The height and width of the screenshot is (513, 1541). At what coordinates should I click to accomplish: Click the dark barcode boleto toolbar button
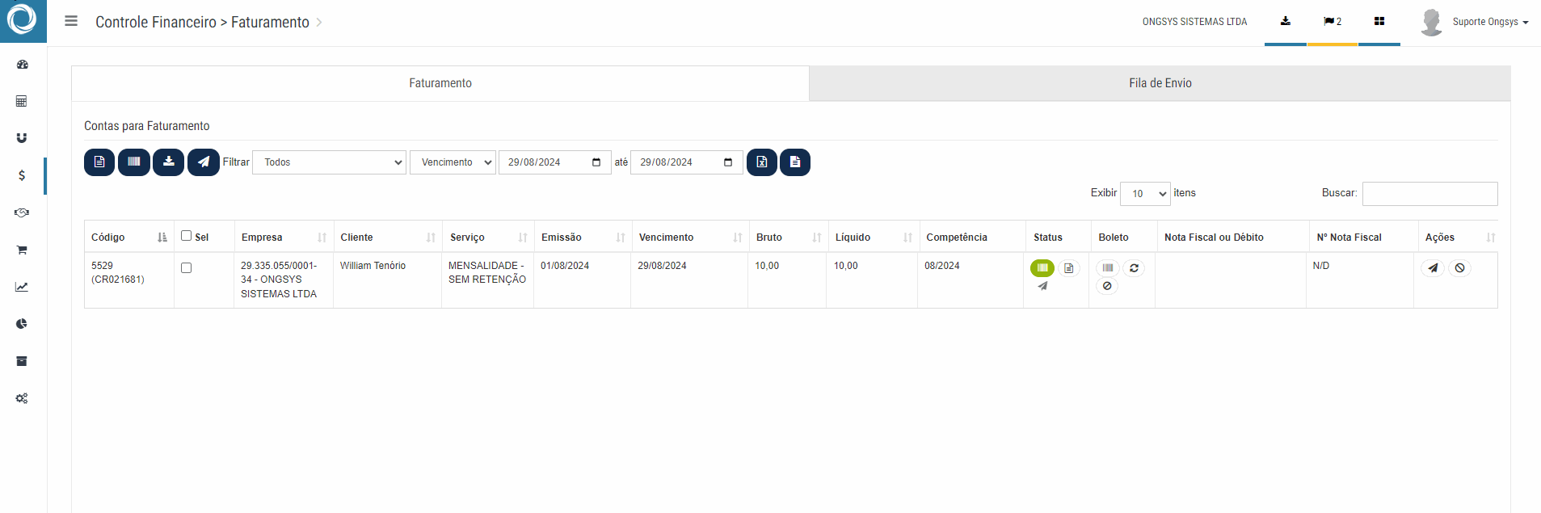tap(134, 162)
